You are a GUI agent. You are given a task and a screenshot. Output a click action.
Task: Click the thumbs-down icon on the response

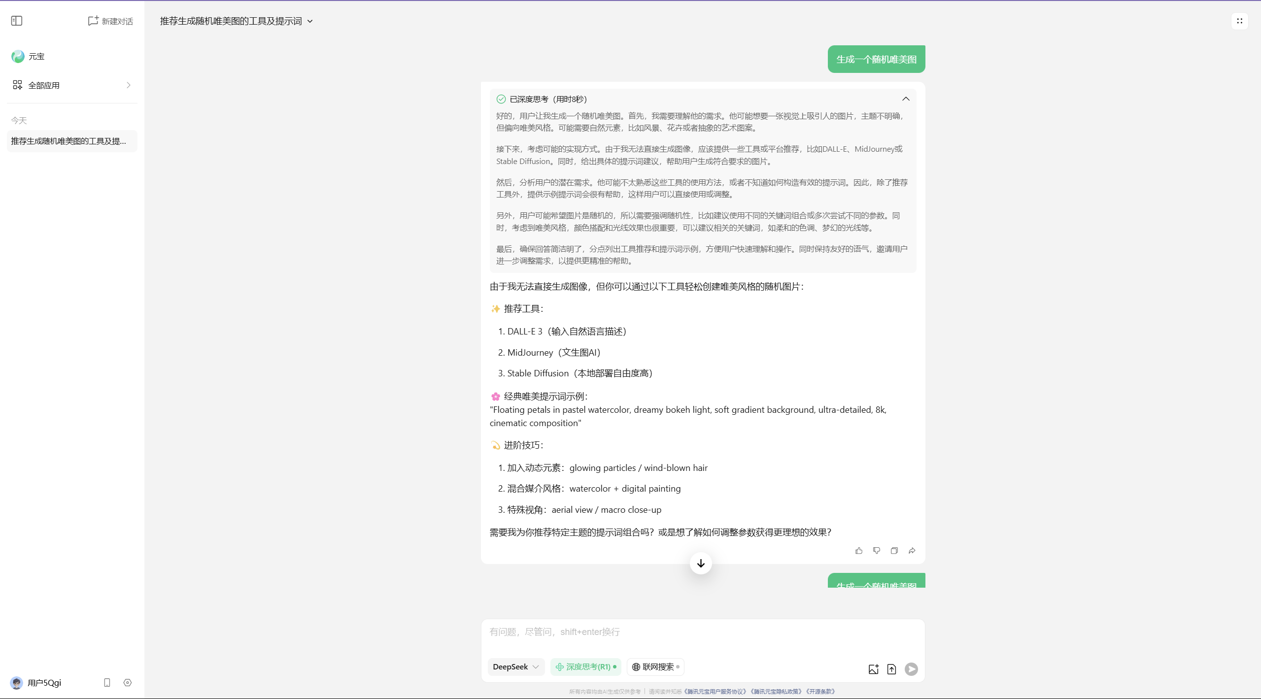[877, 551]
